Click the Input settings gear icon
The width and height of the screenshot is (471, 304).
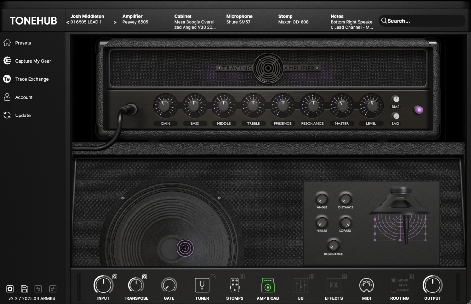point(115,277)
